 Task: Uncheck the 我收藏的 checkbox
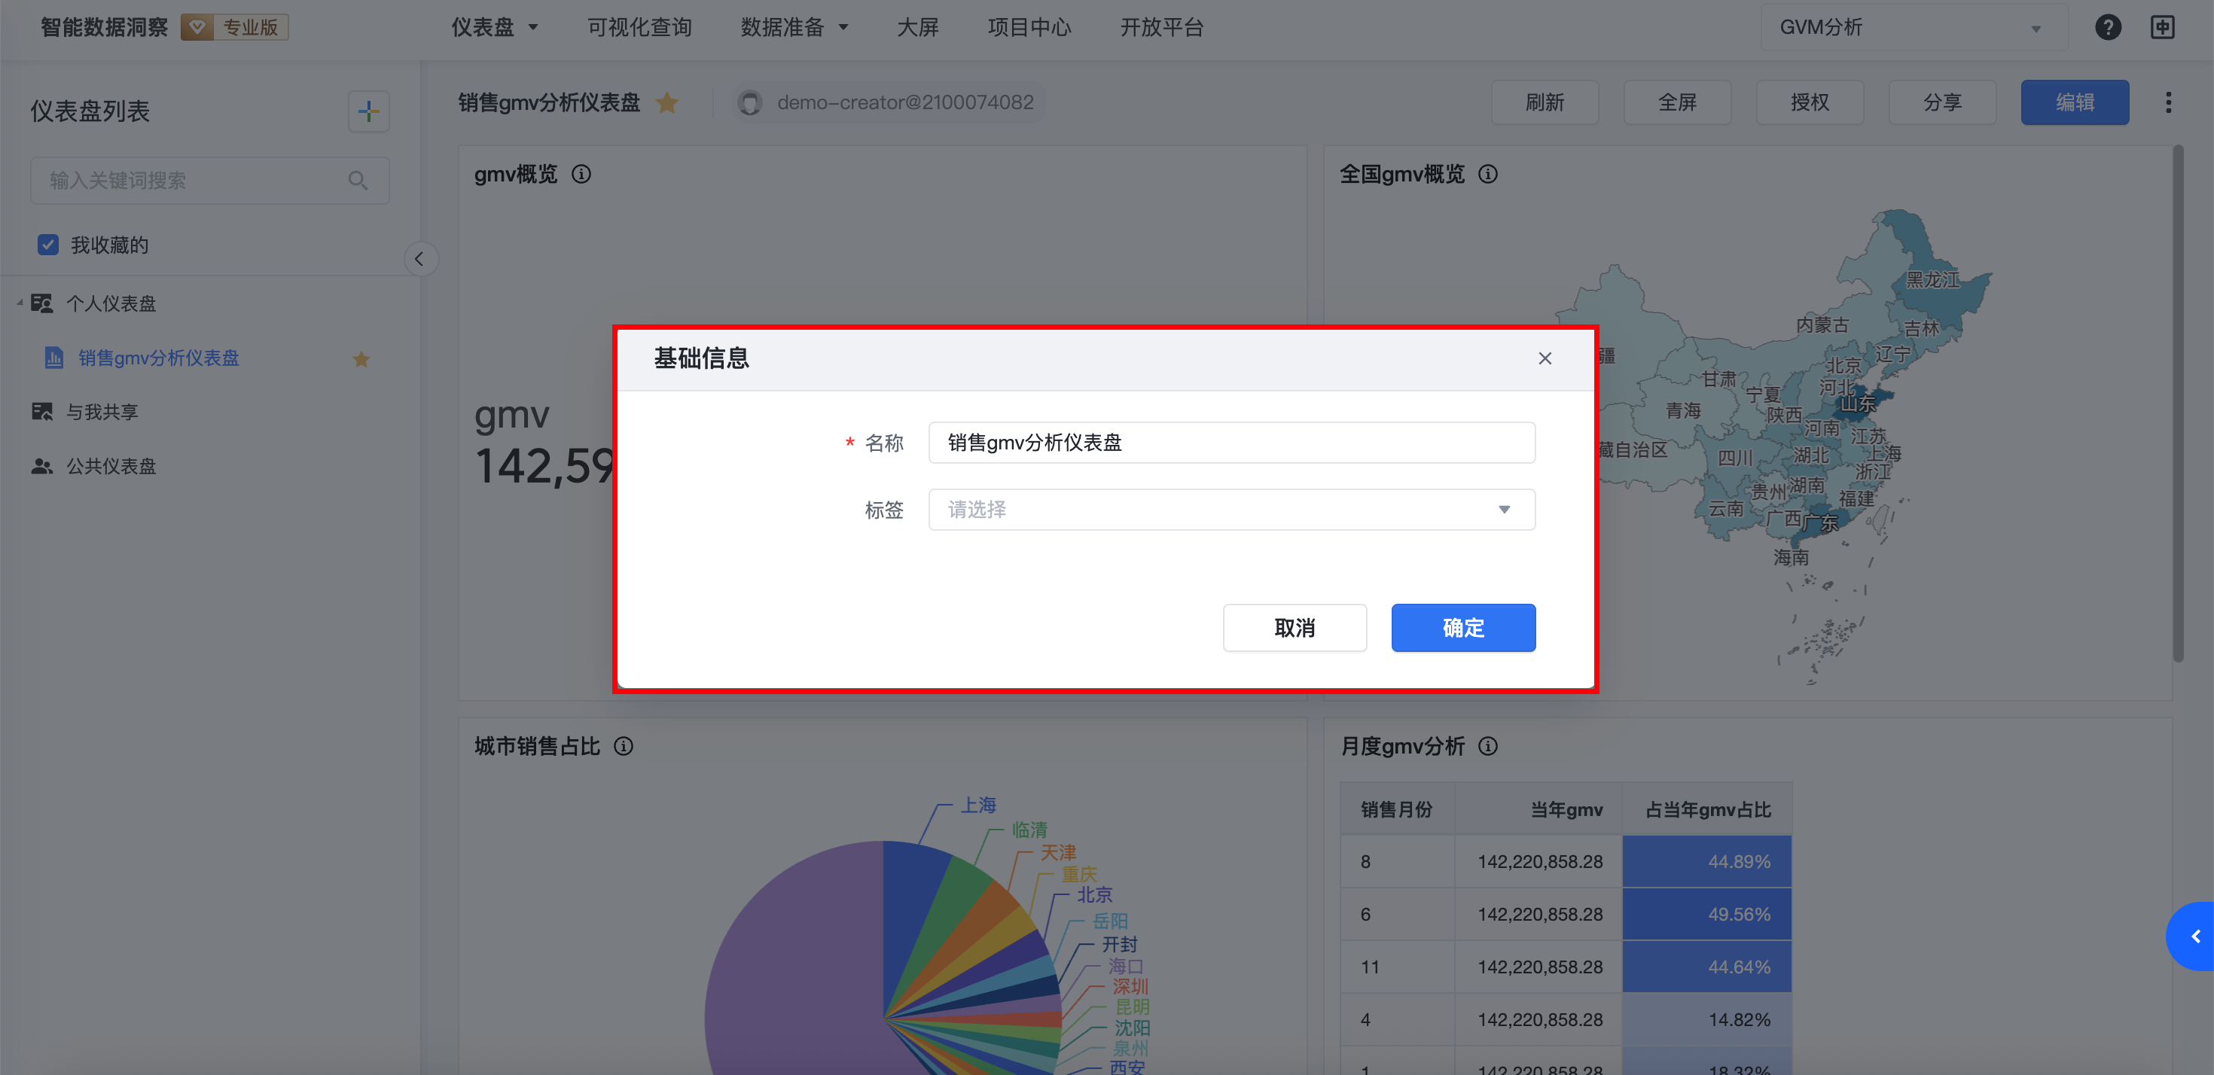click(48, 245)
